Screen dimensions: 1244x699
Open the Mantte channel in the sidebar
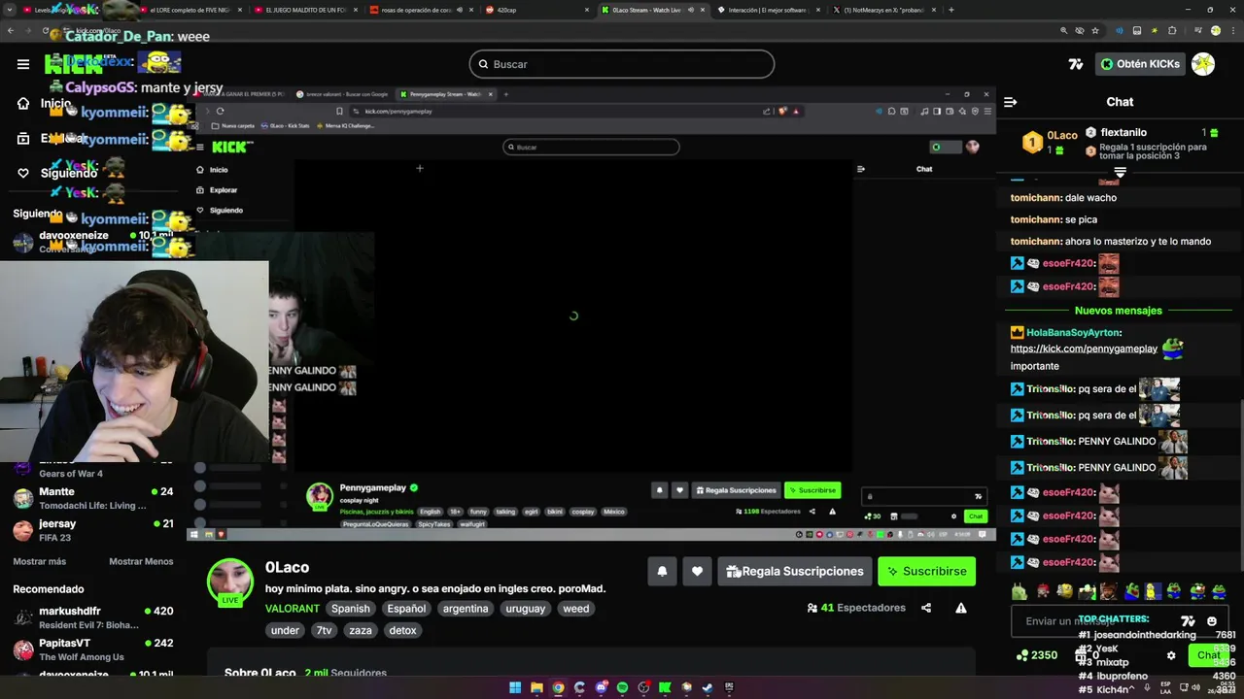pos(92,498)
